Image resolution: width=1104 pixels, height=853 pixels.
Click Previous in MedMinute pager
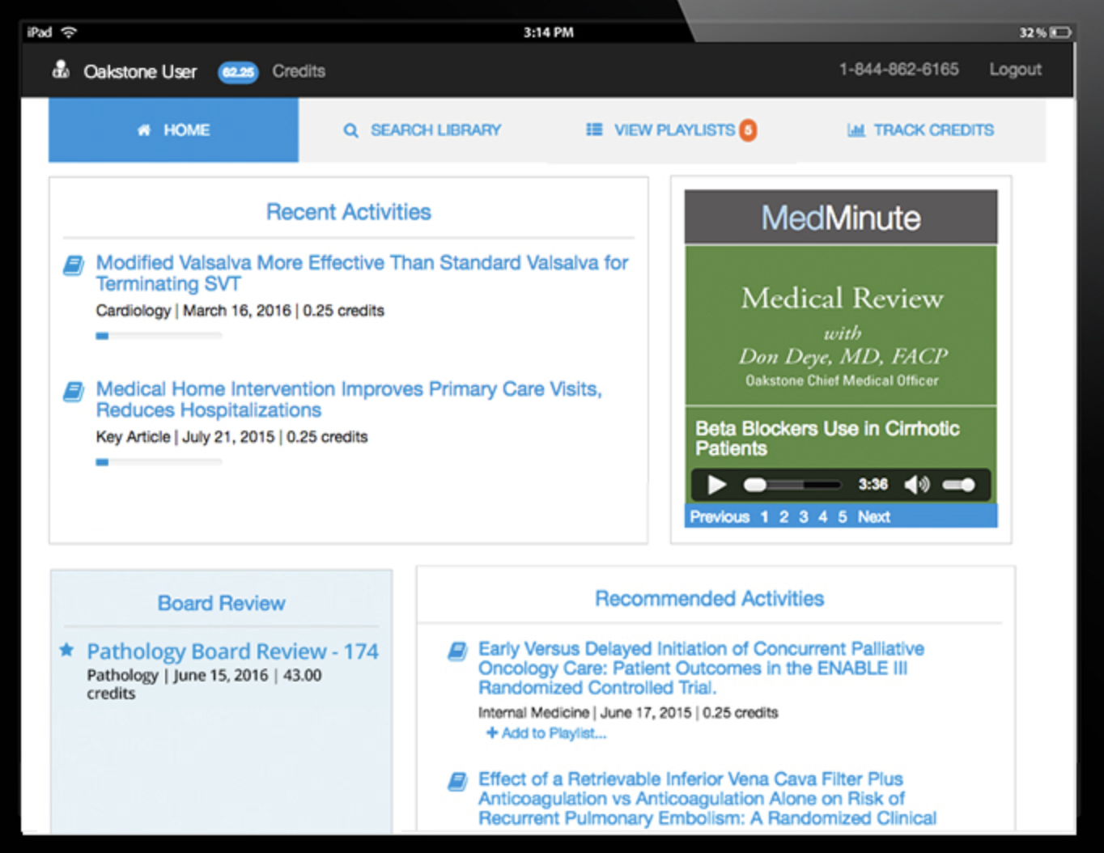click(x=720, y=516)
